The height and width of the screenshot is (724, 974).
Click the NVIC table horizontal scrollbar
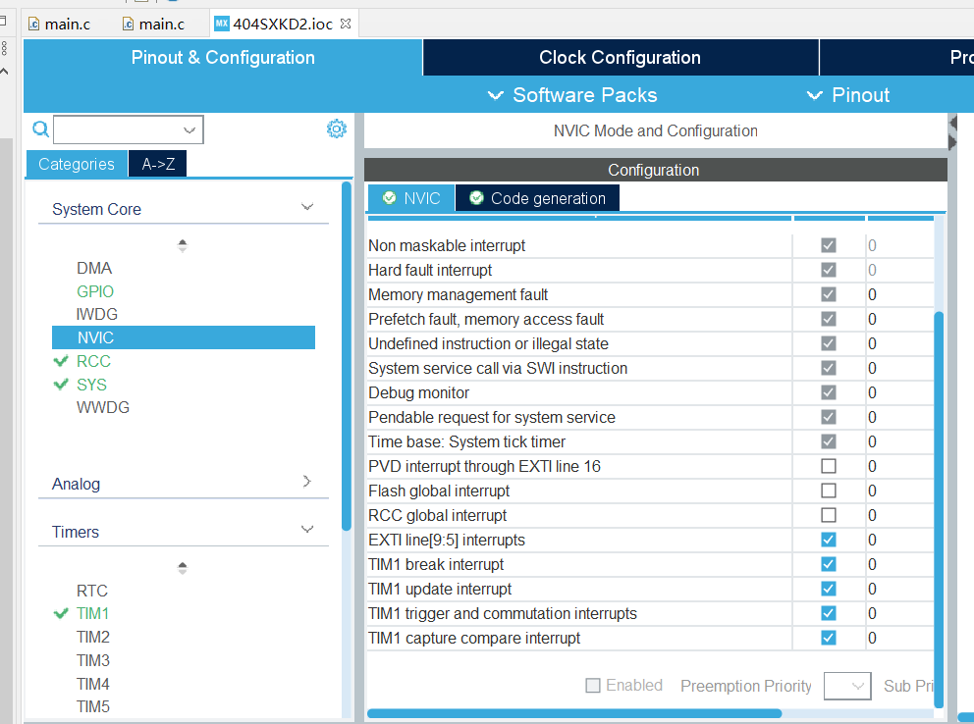point(574,713)
